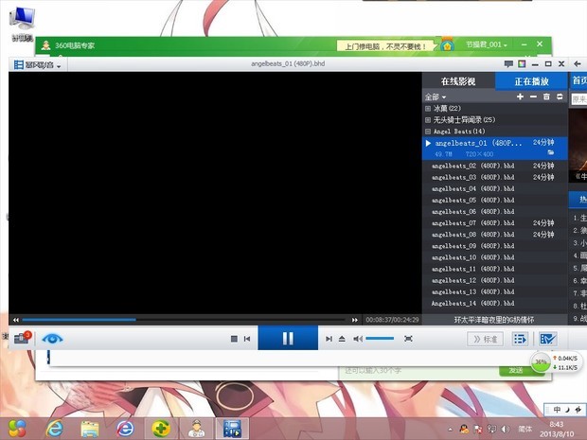587x440 pixels.
Task: Enter fullscreen mode
Action: click(408, 339)
